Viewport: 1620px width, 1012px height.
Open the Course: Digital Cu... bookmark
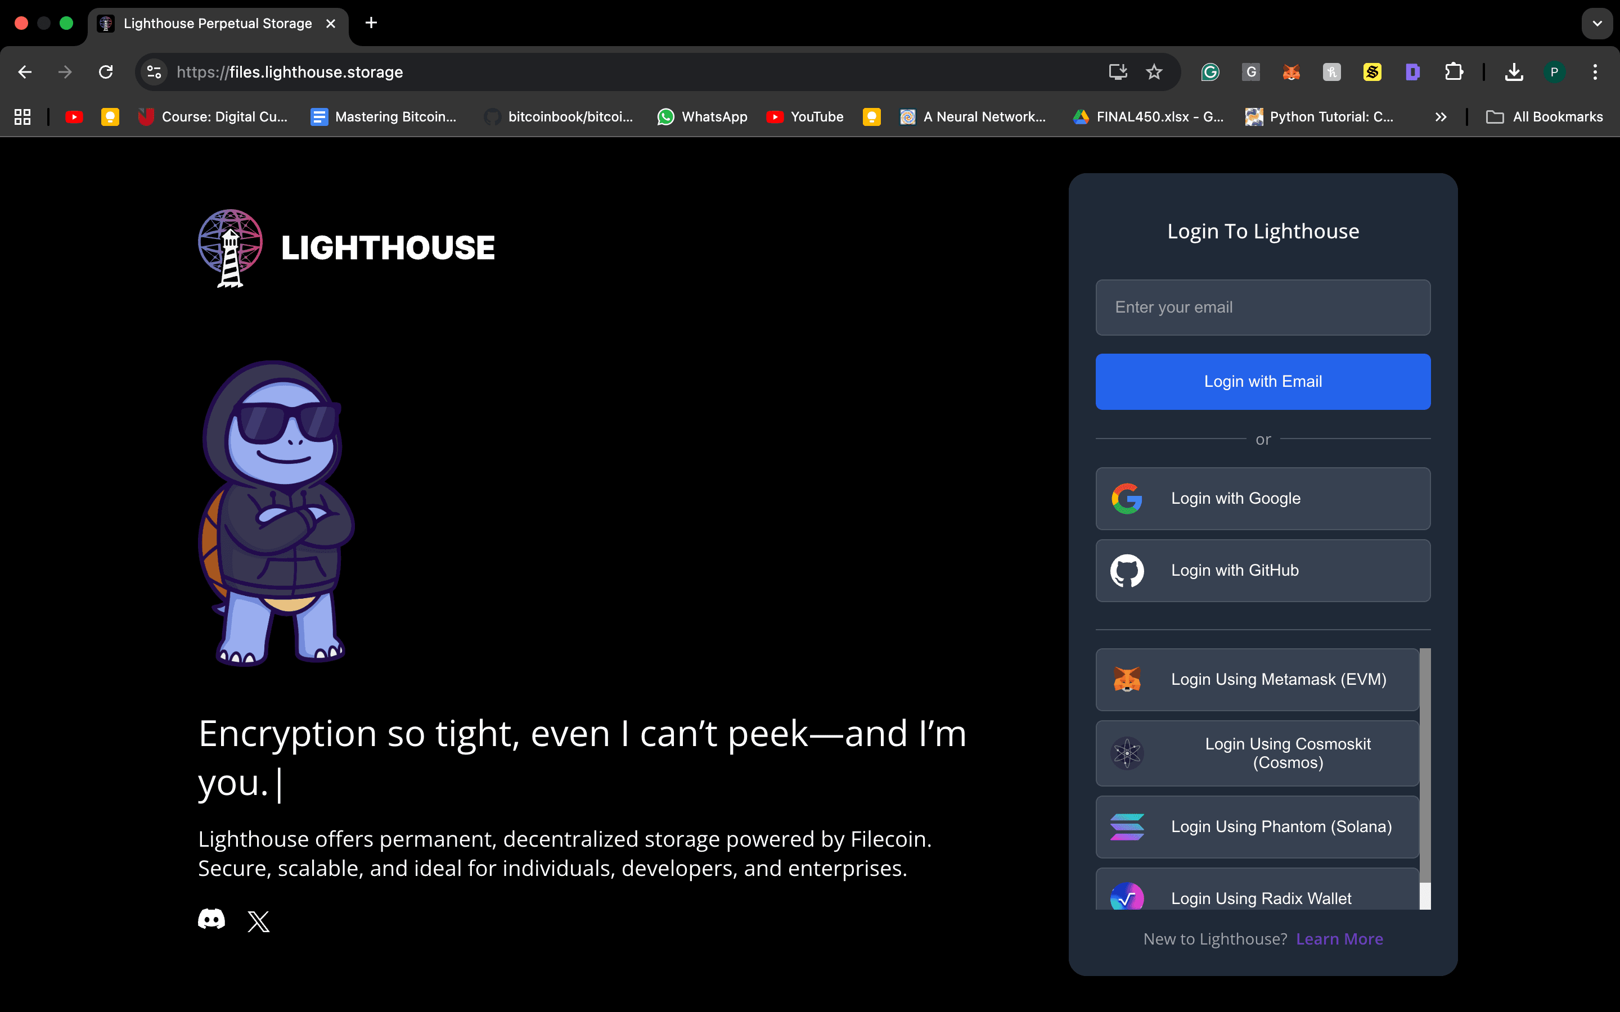tap(213, 117)
